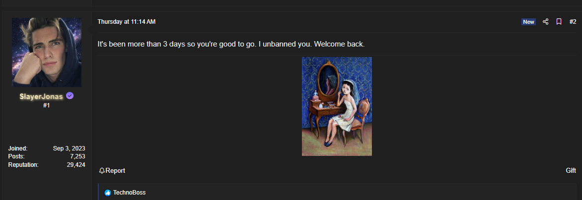
Task: Click the Thursday at 11:14 AM timestamp
Action: [127, 22]
